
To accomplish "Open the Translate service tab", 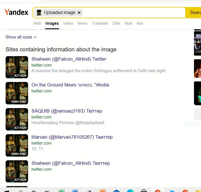I will click(x=100, y=23).
